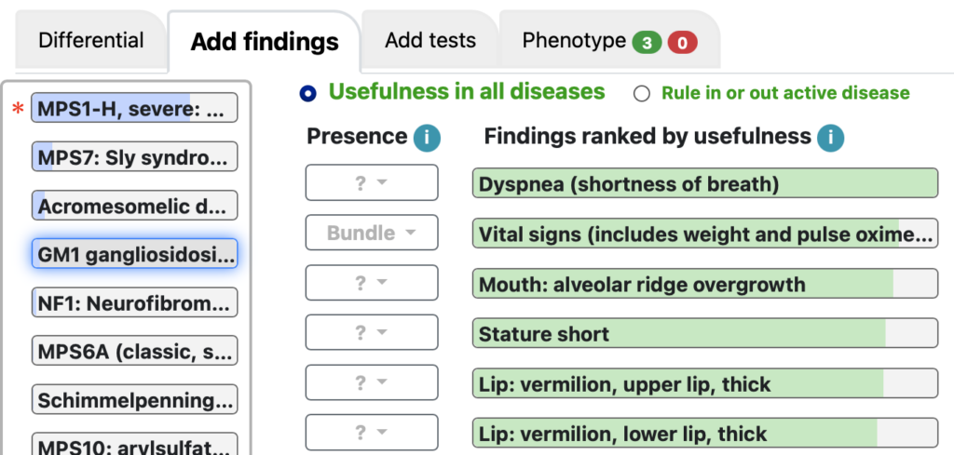Select Rule in or out active disease
Image resolution: width=954 pixels, height=455 pixels.
pyautogui.click(x=641, y=94)
